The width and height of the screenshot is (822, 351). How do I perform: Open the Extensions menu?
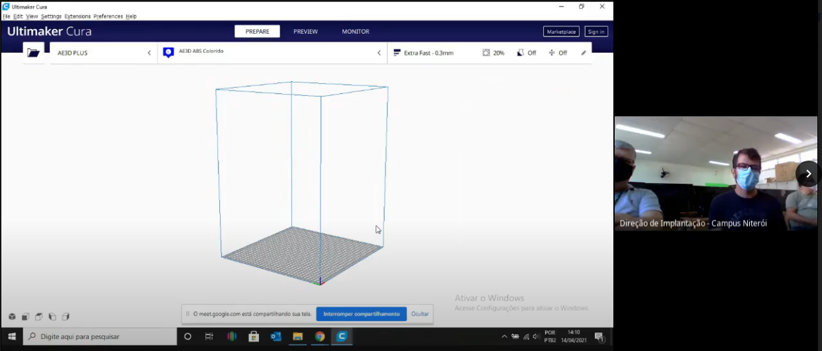pos(77,16)
